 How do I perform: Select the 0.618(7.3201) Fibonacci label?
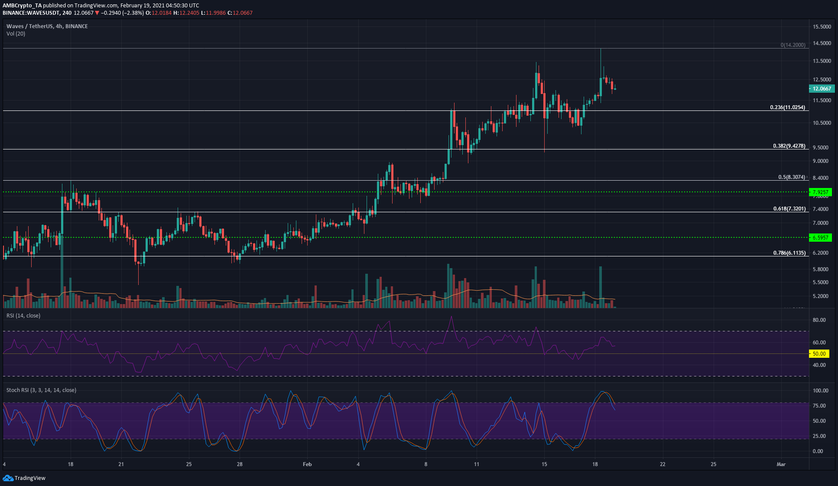click(789, 209)
